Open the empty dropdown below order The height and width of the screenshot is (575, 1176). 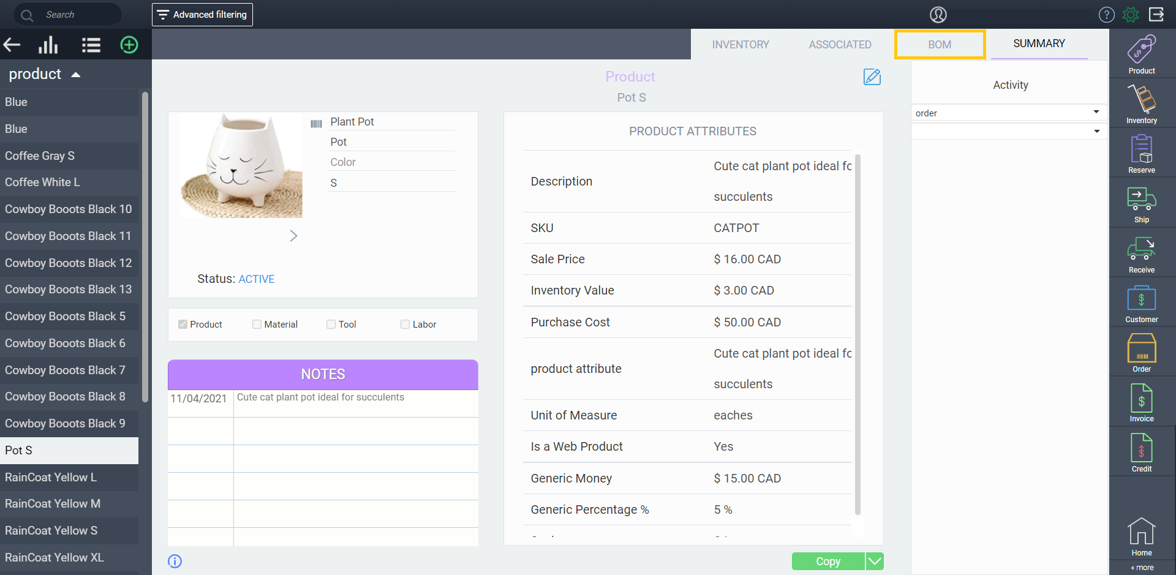pos(1008,131)
